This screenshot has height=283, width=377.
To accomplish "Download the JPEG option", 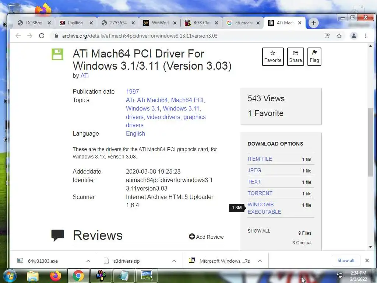I will (x=254, y=170).
